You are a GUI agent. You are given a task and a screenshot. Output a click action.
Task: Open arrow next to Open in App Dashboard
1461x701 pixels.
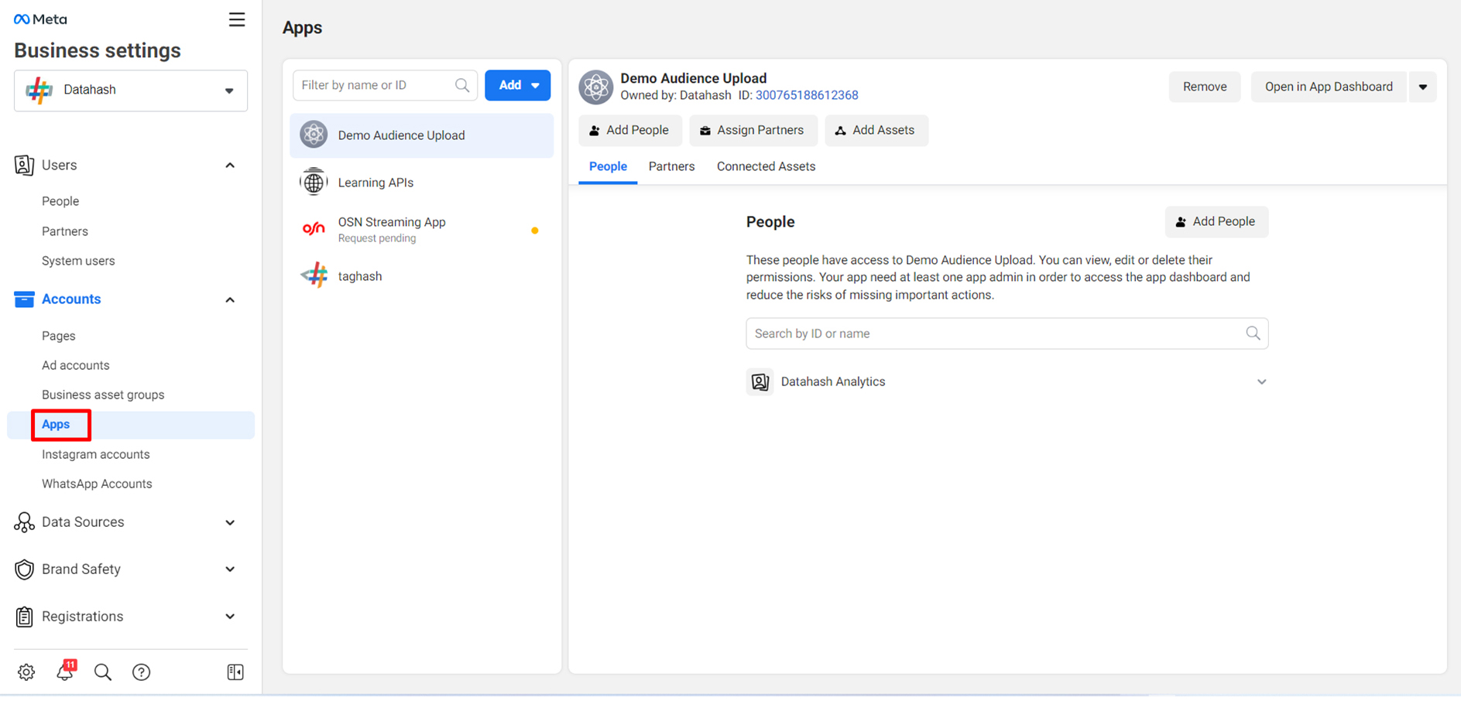click(1423, 87)
